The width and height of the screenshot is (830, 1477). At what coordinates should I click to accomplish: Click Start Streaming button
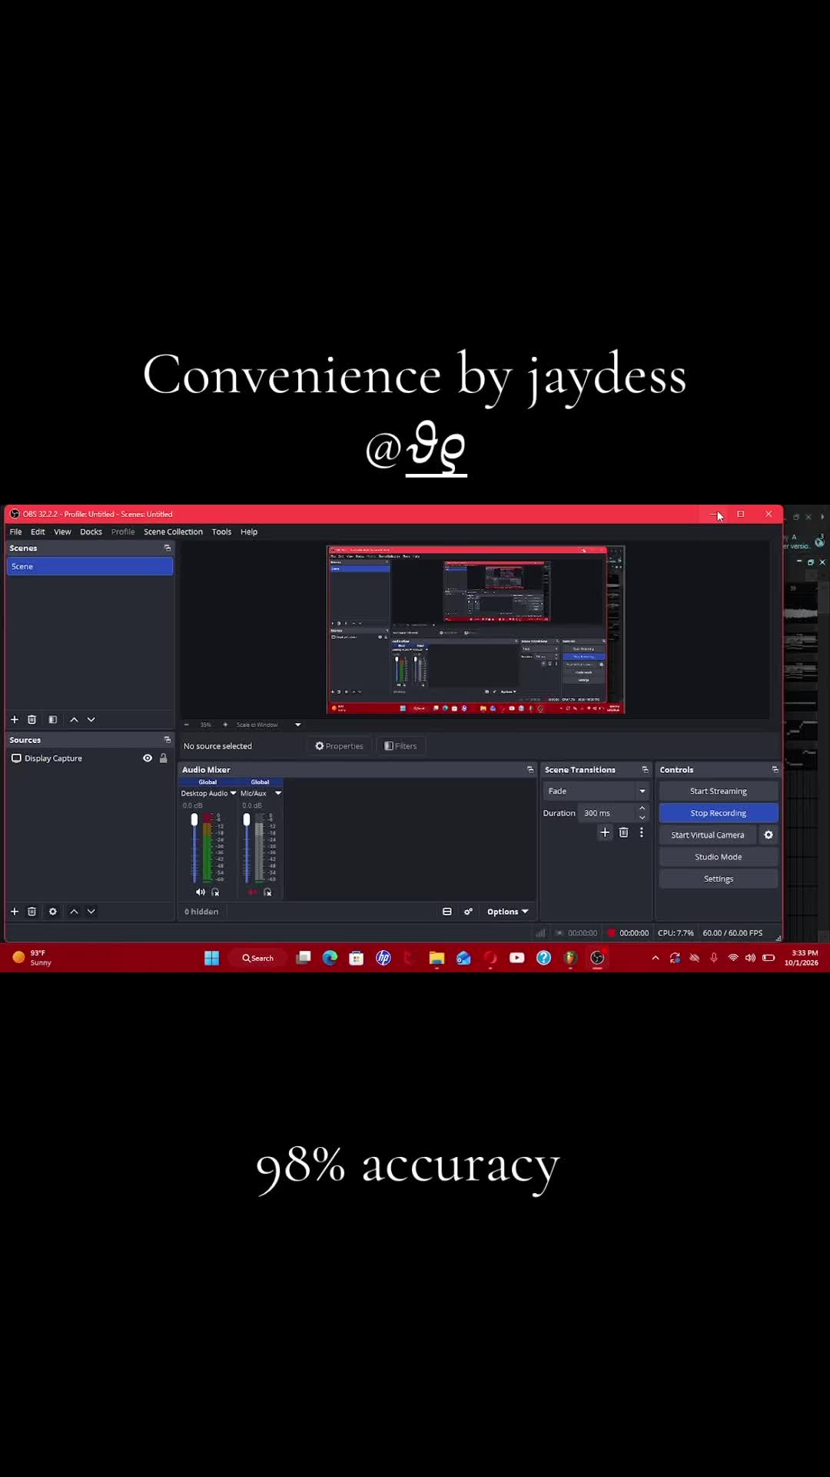click(719, 791)
